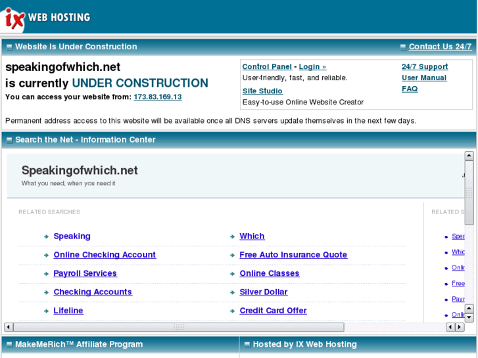Viewport: 478px width, 358px height.
Task: Click the square icon beside Hosted by IX Web Hosting
Action: pos(247,345)
